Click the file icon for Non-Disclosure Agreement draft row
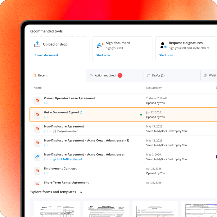 point(37,129)
